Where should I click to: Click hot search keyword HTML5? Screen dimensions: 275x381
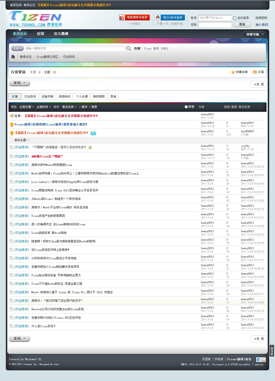[164, 48]
